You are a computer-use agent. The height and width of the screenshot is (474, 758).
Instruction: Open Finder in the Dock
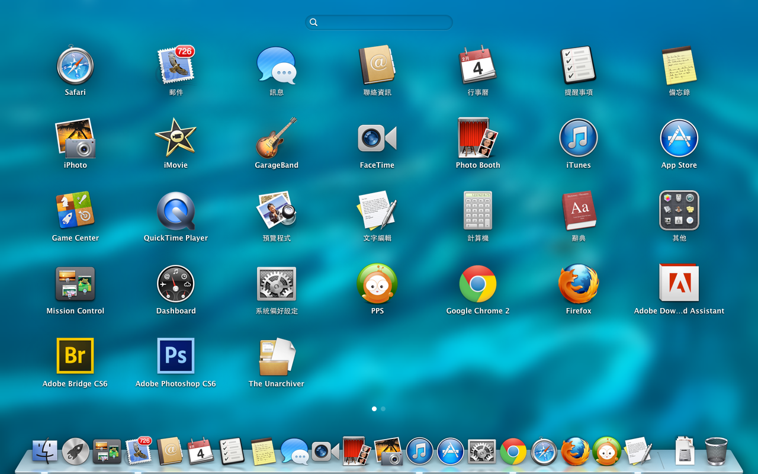(x=45, y=451)
